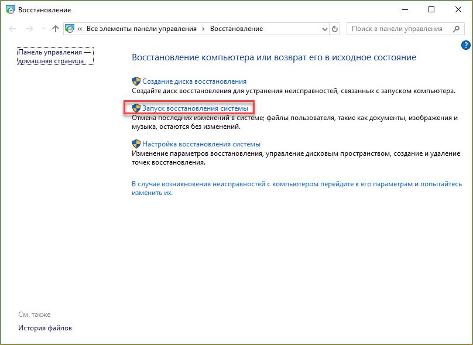The image size is (473, 345).
Task: Click the Forward navigation arrow
Action: pyautogui.click(x=29, y=29)
